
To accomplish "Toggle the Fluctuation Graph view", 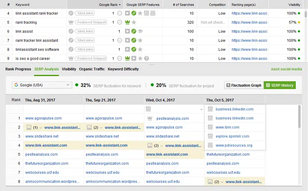I will coord(243,85).
